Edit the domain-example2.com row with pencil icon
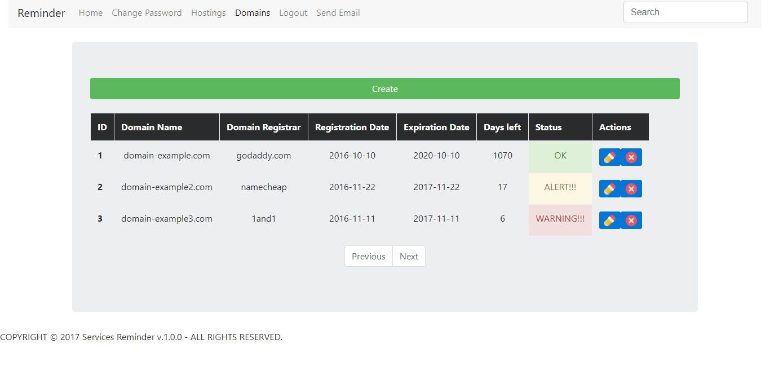Image resolution: width=770 pixels, height=370 pixels. point(609,189)
